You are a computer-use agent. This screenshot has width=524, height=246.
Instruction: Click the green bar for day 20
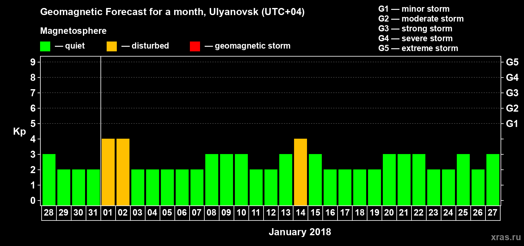389,180
